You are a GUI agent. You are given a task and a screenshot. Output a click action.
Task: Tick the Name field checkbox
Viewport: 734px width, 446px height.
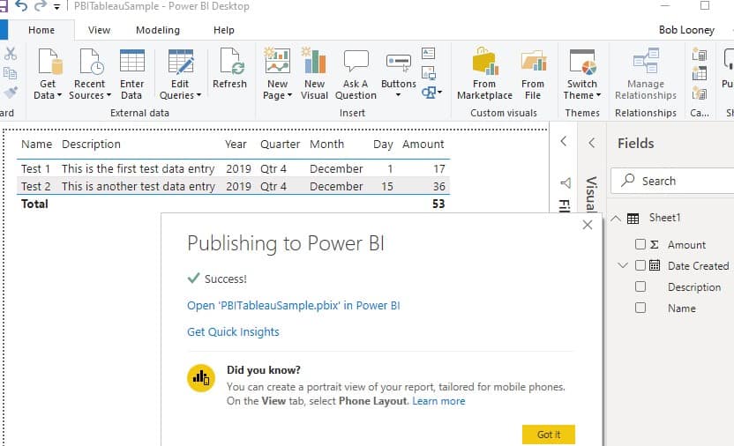click(x=640, y=308)
